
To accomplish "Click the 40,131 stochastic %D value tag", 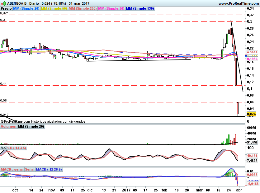I will click(252, 156).
